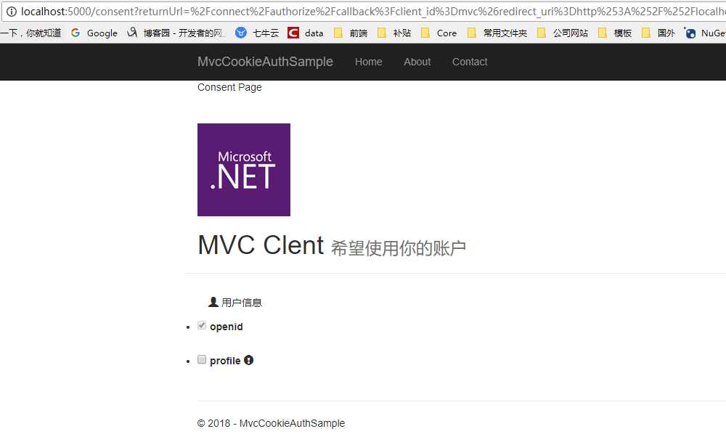Click the 博客园 favicon icon
726x442 pixels.
coord(132,33)
